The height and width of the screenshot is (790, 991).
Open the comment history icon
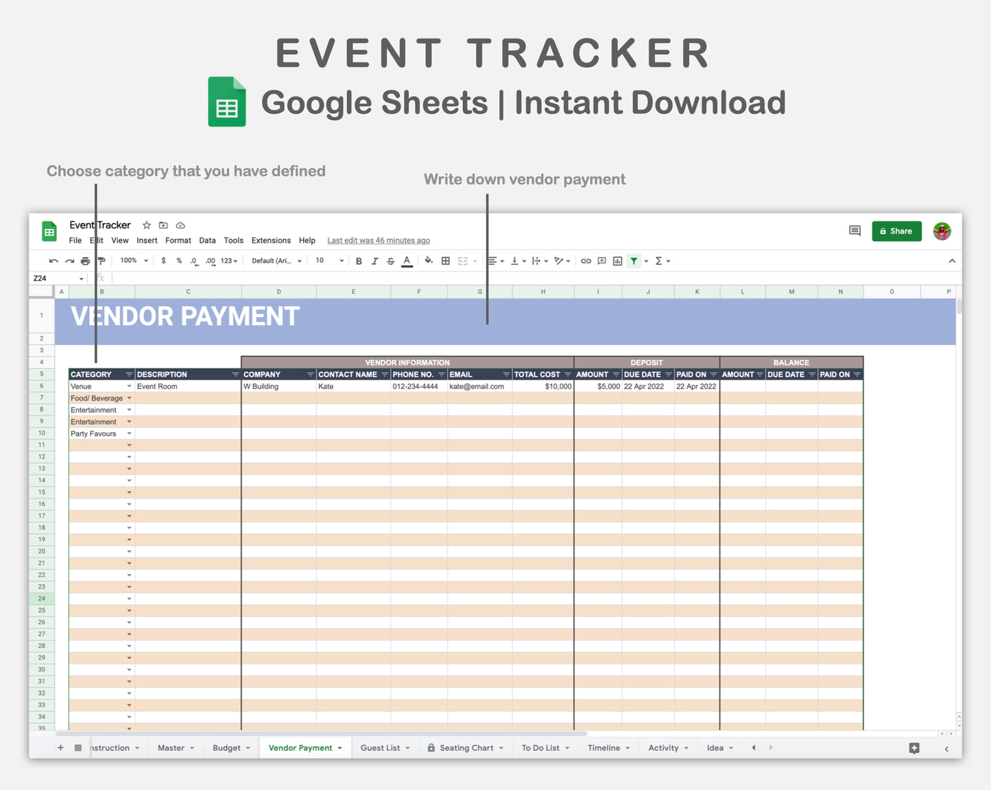point(854,231)
